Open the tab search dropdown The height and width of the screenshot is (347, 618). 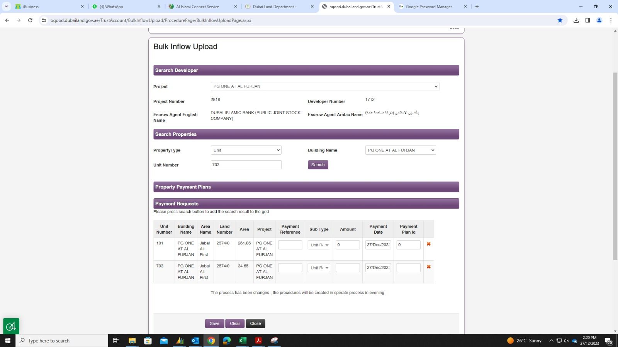click(x=6, y=7)
